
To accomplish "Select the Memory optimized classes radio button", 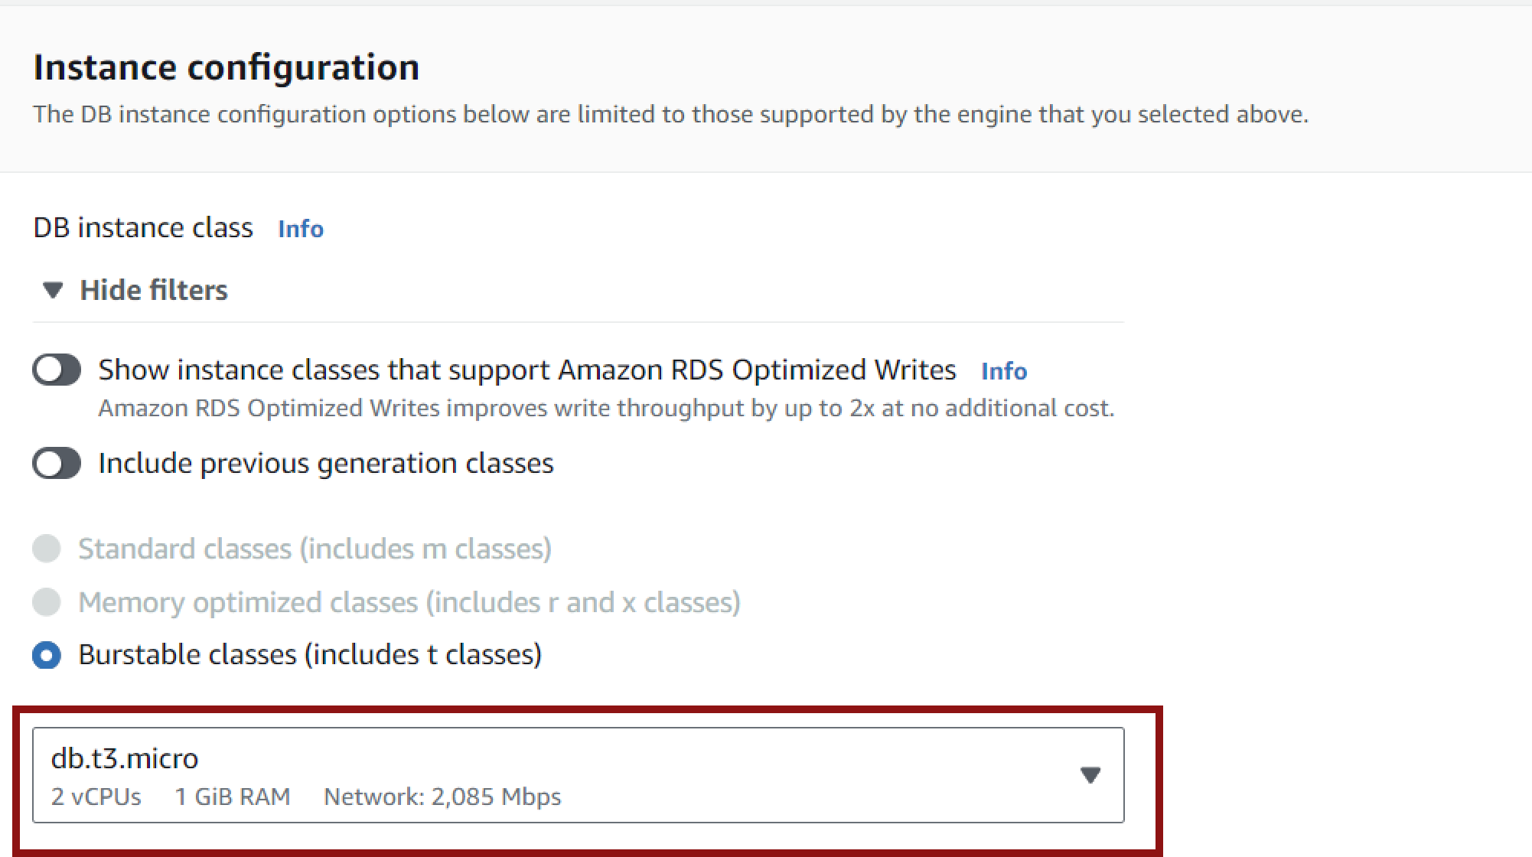I will pos(47,602).
